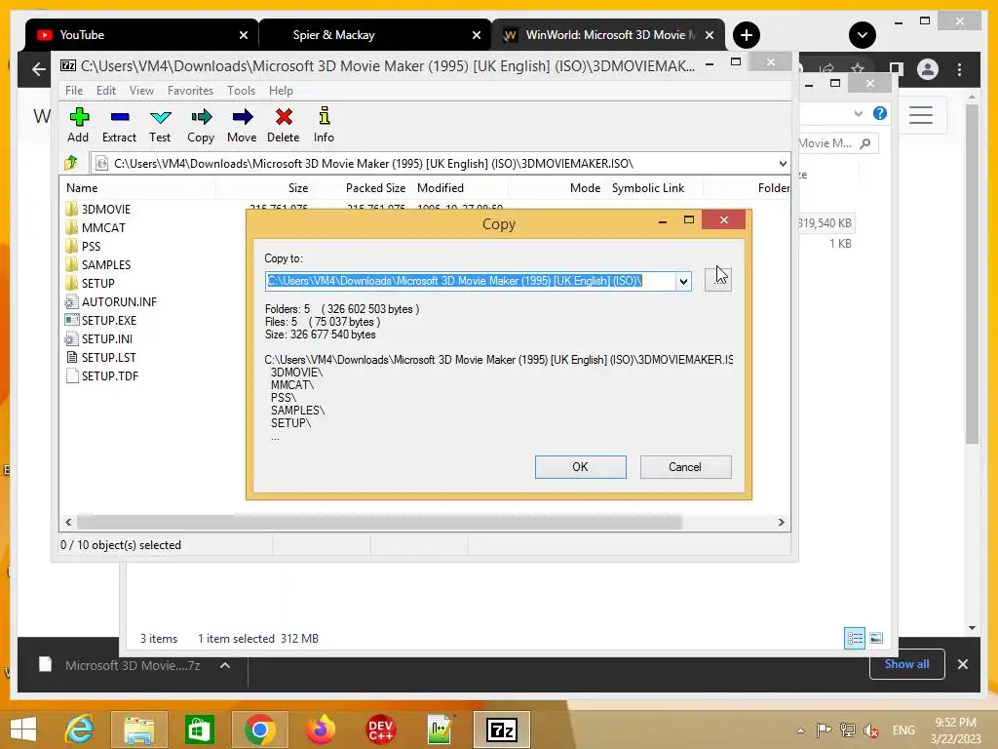Select the SETUP.TDF file icon
This screenshot has width=998, height=749.
pyautogui.click(x=71, y=375)
